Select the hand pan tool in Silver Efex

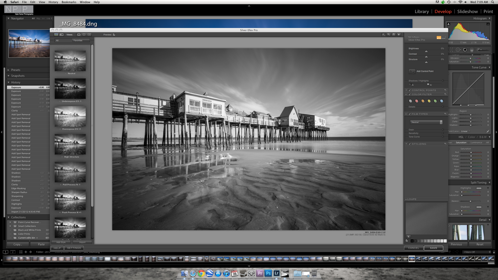394,35
